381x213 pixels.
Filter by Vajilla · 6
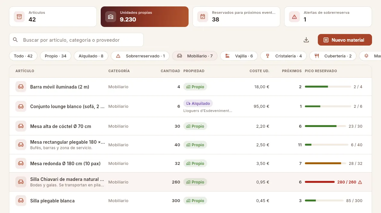tap(239, 56)
